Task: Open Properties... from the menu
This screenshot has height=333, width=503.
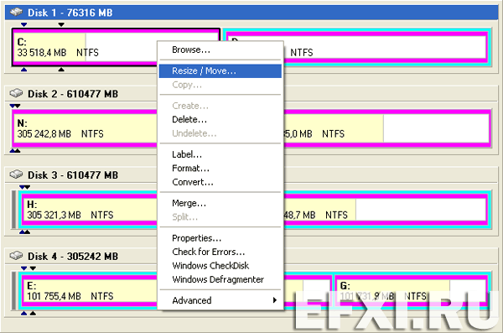Action: 220,238
